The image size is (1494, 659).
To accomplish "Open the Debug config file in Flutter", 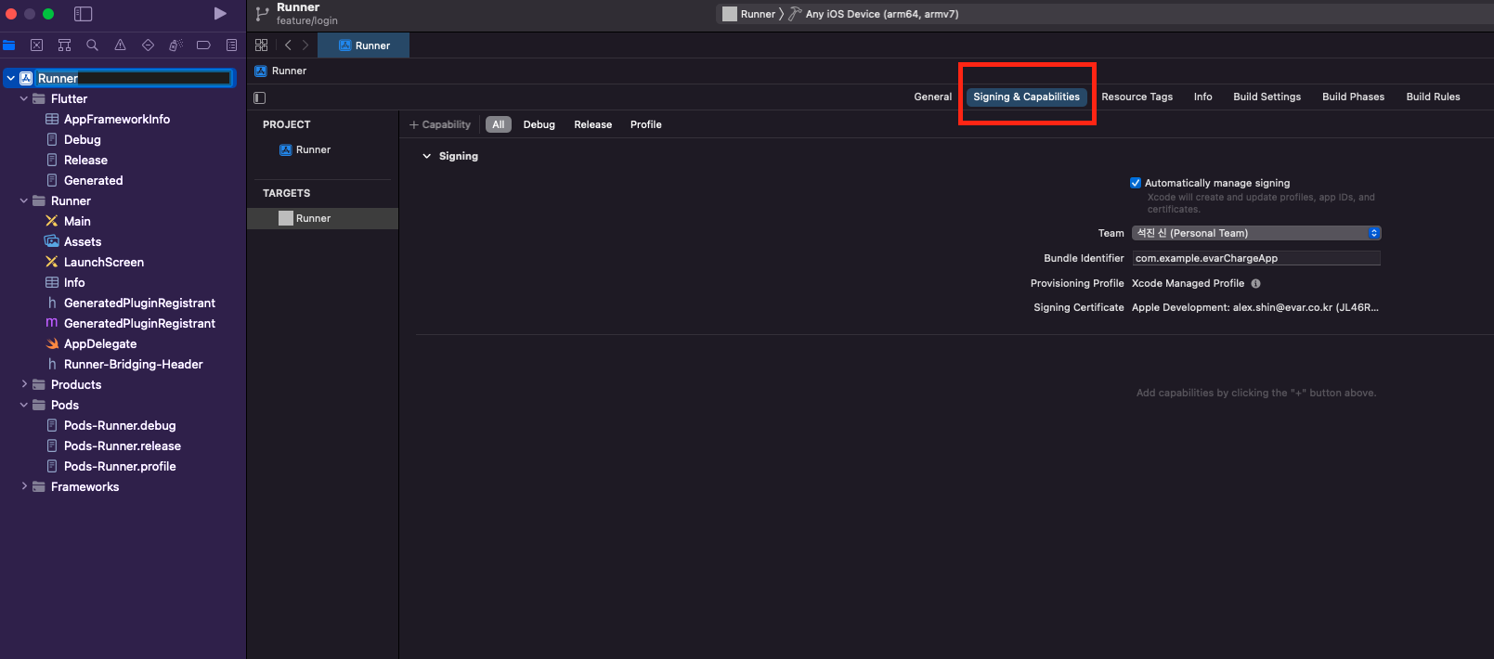I will 82,139.
